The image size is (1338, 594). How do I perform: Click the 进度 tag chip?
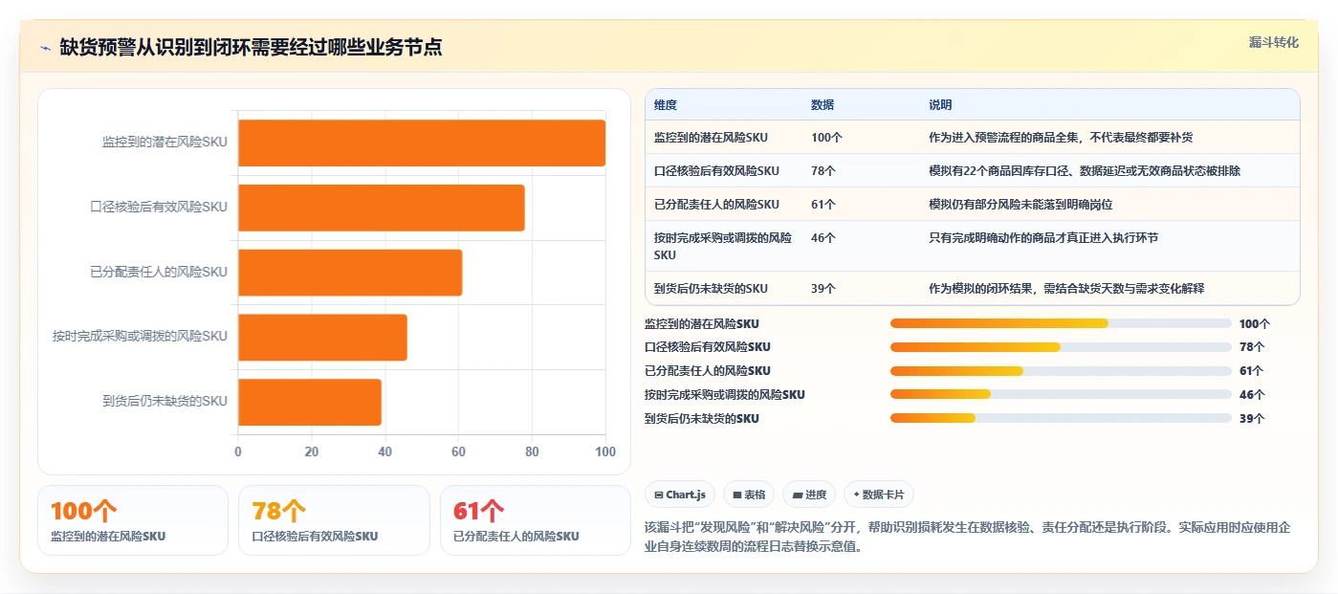pos(808,495)
